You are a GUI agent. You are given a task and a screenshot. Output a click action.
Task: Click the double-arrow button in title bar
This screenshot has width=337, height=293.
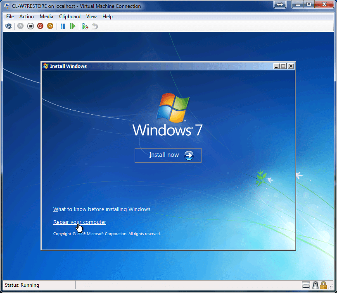tap(280, 4)
